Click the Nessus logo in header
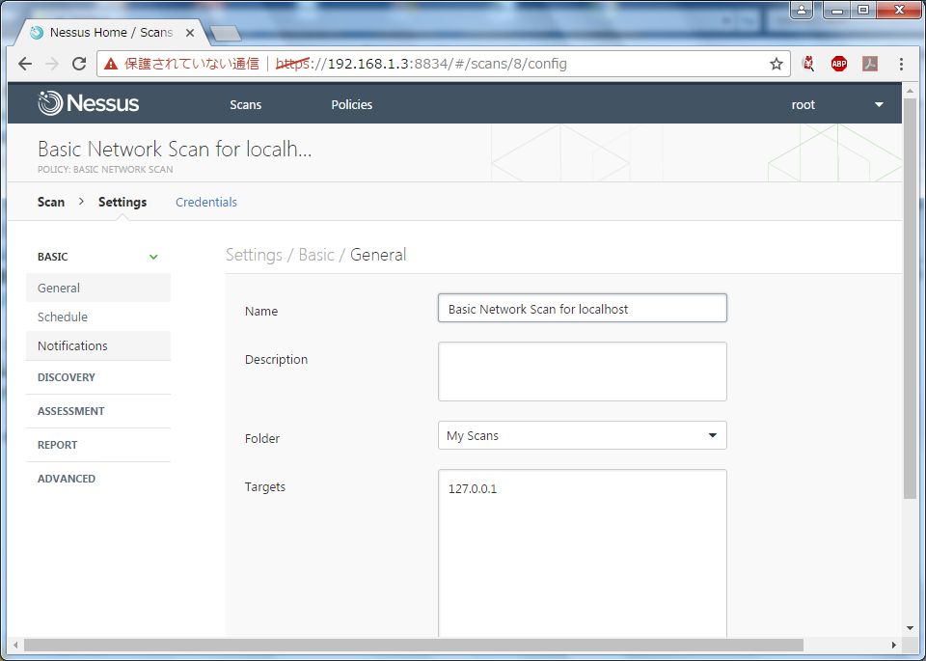Screen dimensions: 926x661 click(x=89, y=103)
